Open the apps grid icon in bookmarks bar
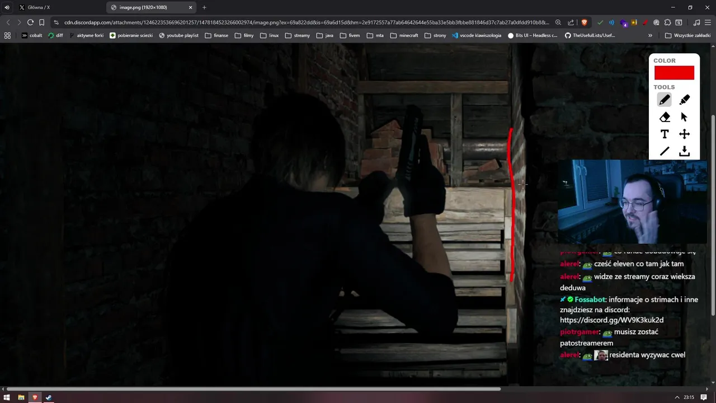The image size is (716, 403). pyautogui.click(x=7, y=35)
